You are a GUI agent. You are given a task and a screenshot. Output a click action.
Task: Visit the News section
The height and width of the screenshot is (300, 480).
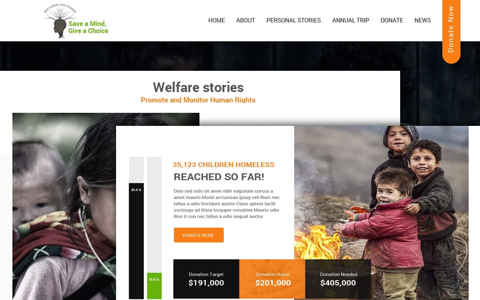(422, 20)
